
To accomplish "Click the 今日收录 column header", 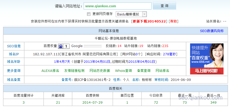I will coord(156,96).
